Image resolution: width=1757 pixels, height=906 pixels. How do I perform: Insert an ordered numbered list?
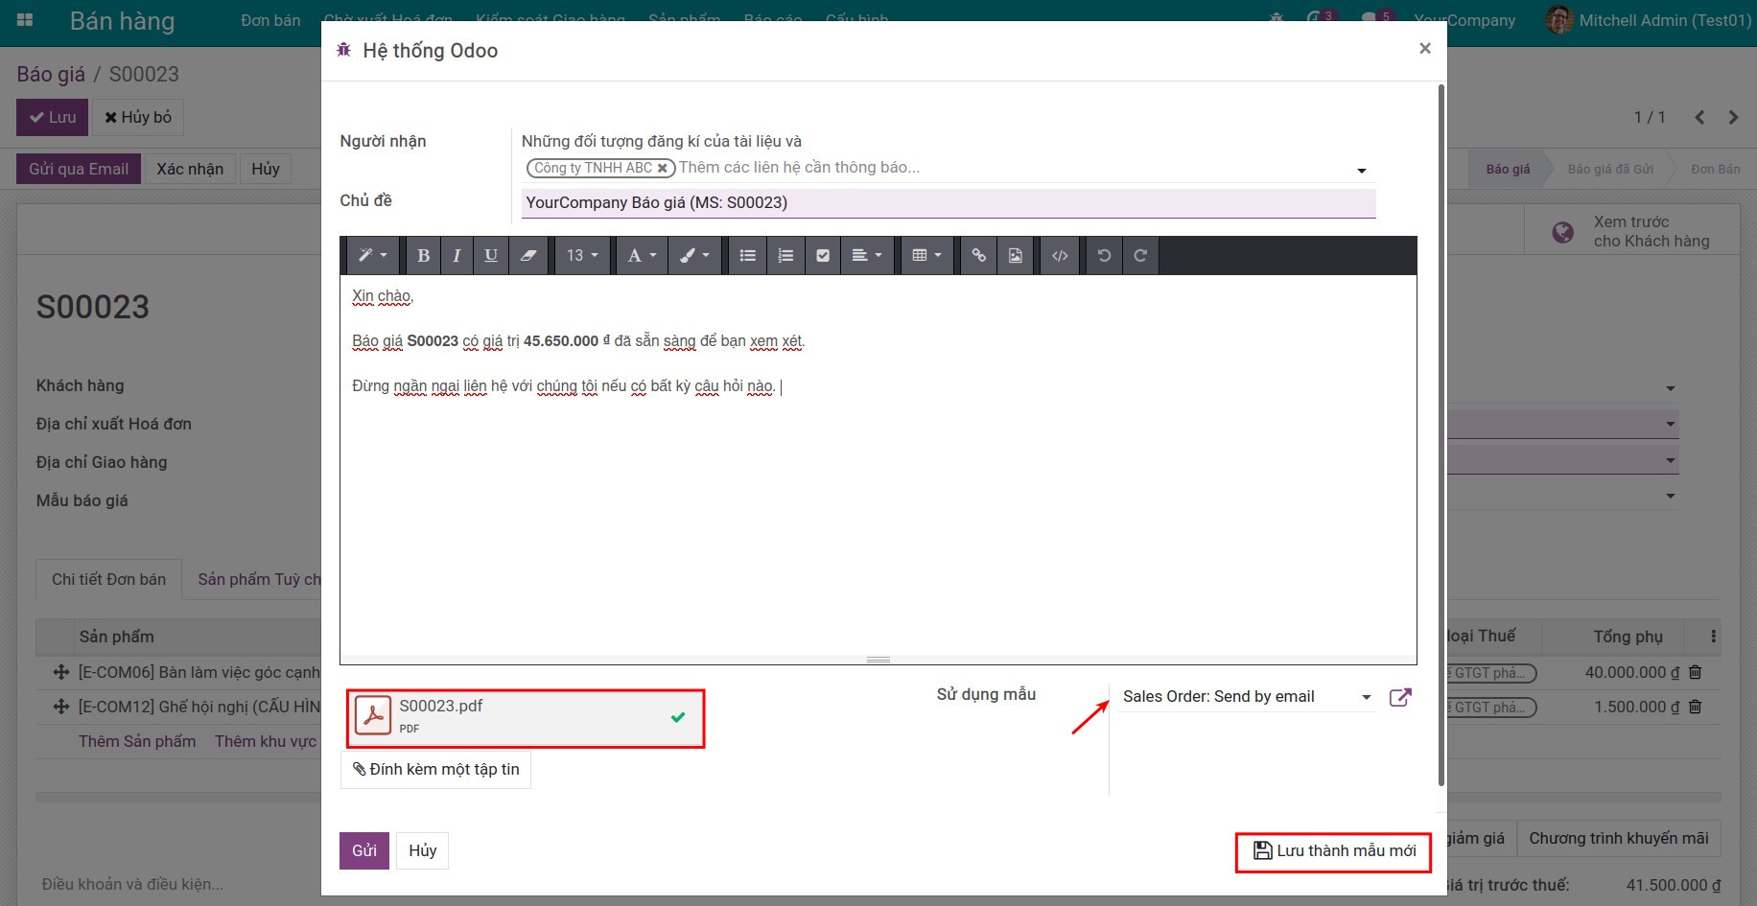click(785, 256)
